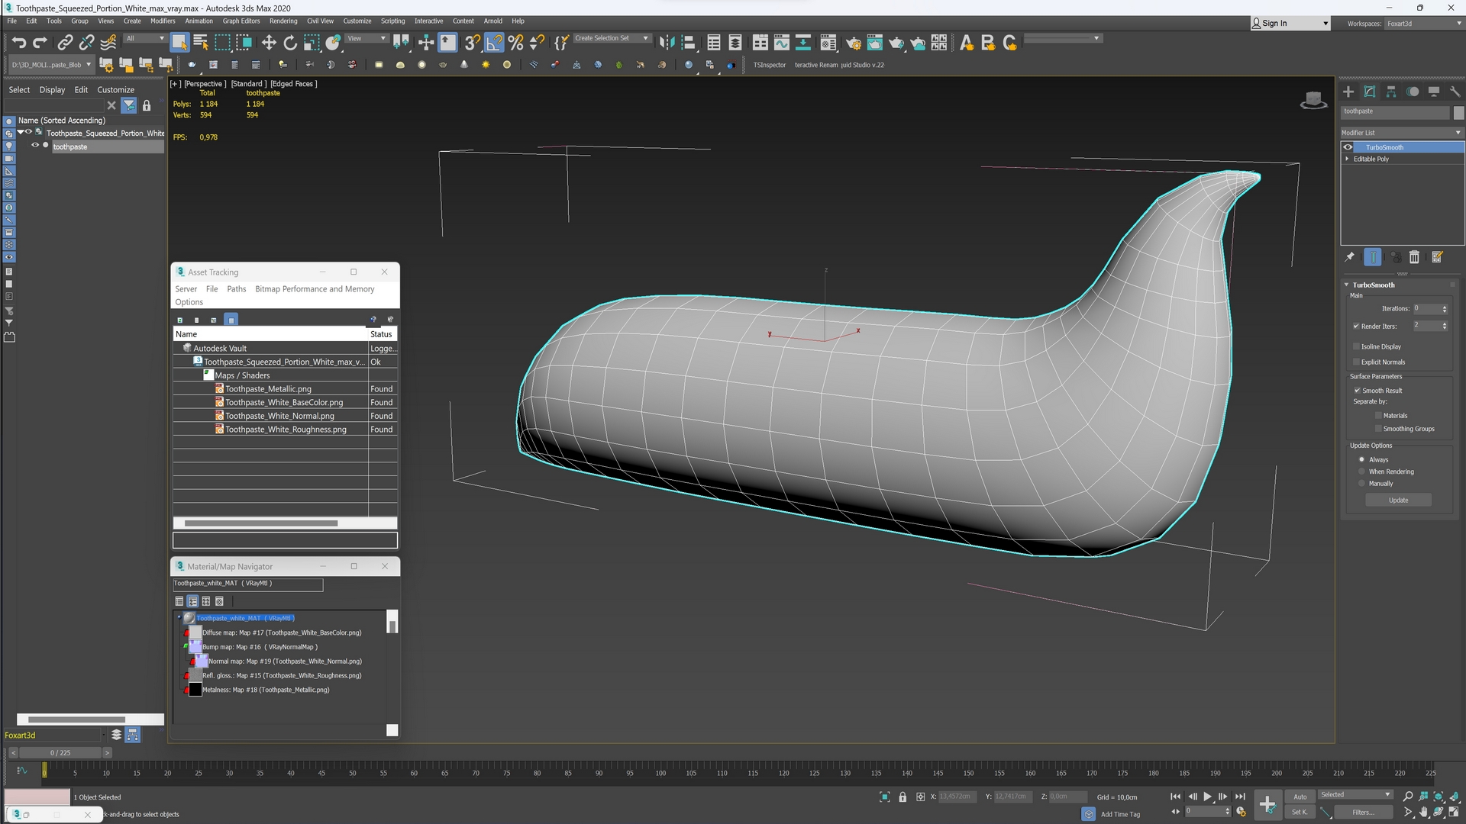This screenshot has width=1466, height=824.
Task: Click Go to Start playback button
Action: (x=1175, y=797)
